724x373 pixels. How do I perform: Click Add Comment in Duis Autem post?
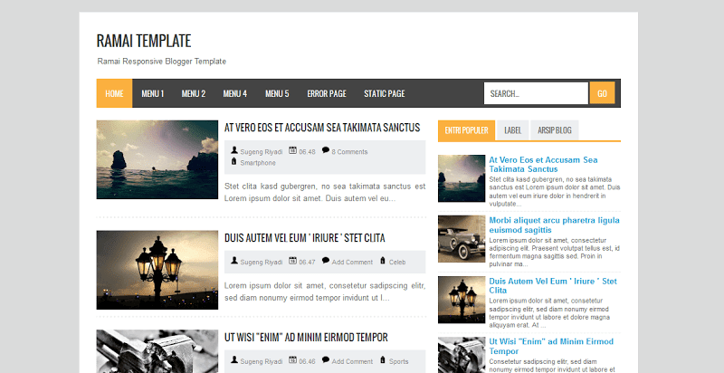click(352, 263)
